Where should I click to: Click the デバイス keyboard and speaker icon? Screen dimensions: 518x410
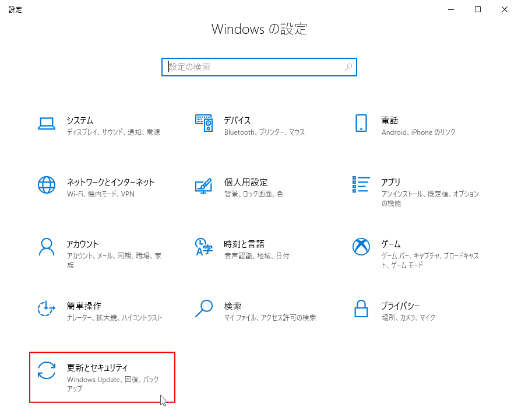204,123
